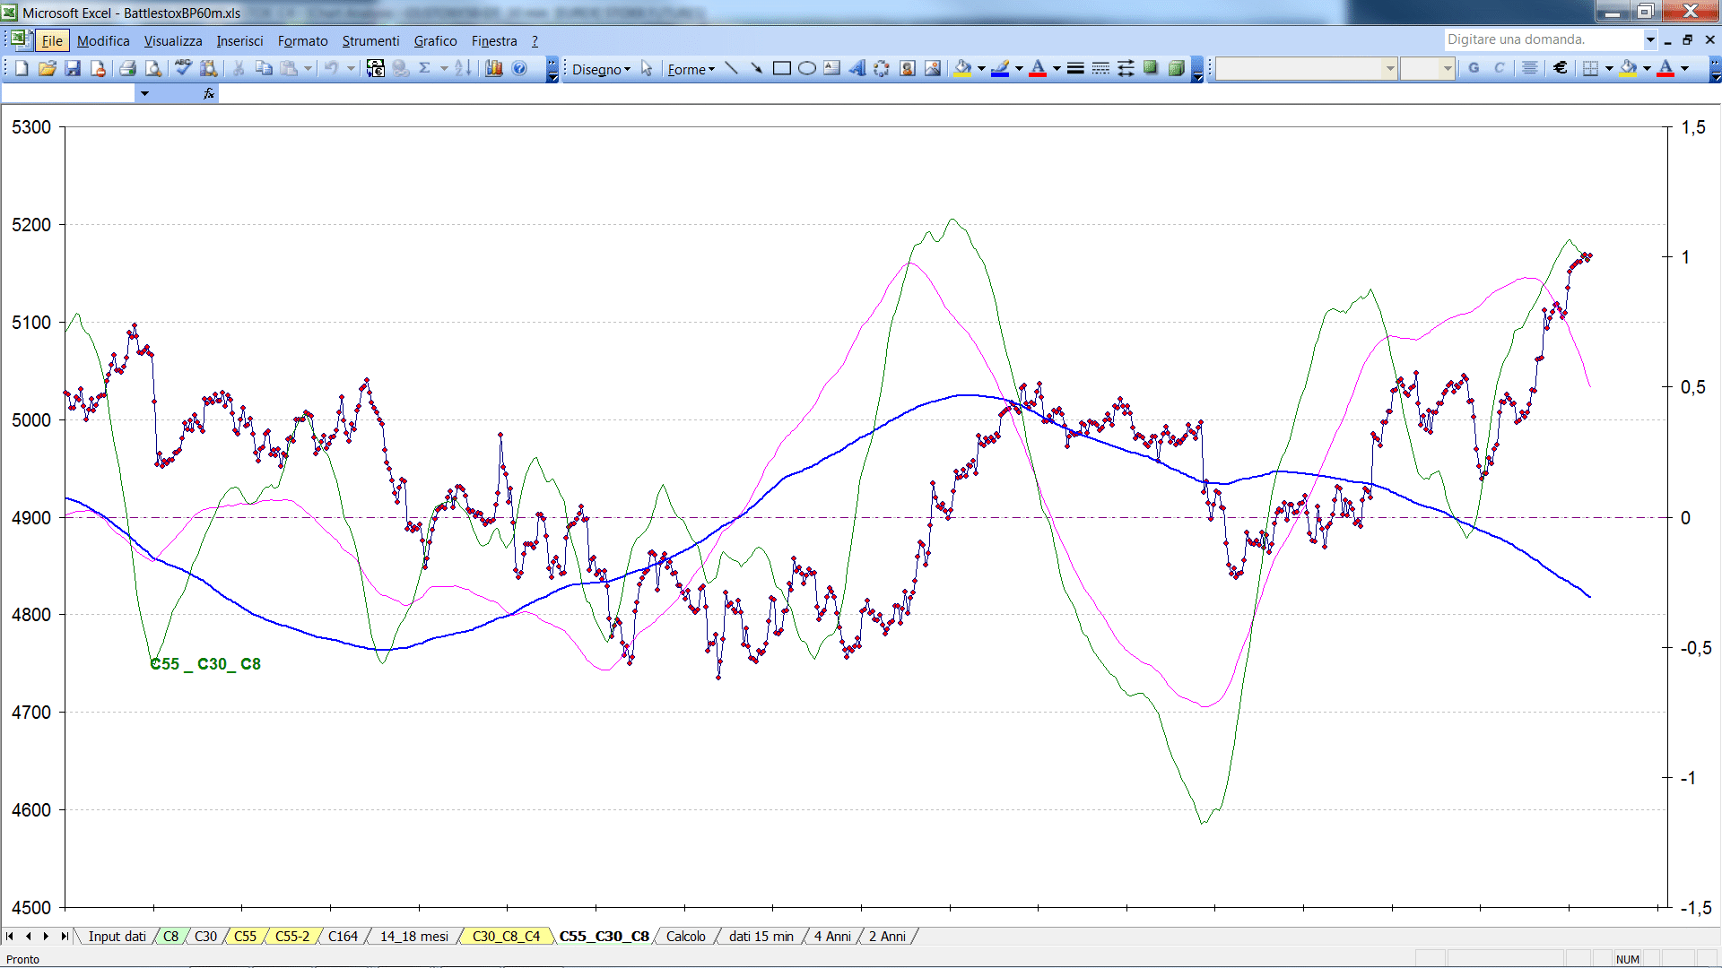Create a new workbook with the blank page icon
The height and width of the screenshot is (968, 1722).
click(22, 68)
